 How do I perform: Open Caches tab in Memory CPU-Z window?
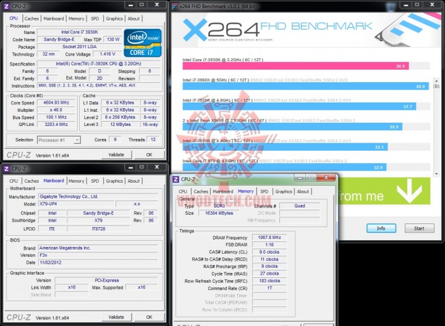pos(201,191)
